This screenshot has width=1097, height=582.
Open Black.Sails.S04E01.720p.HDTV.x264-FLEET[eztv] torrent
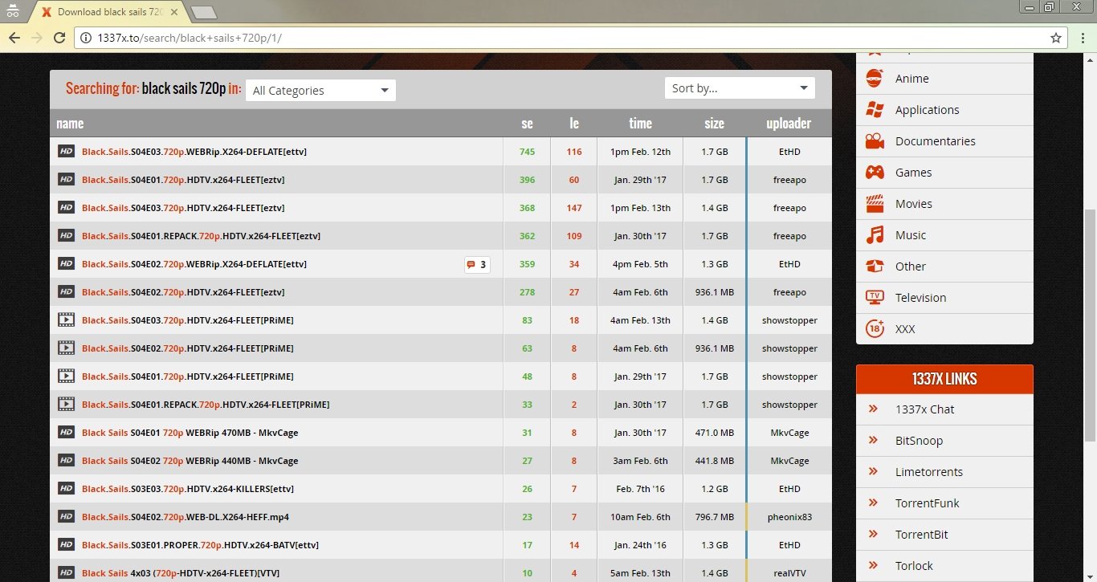(x=183, y=180)
